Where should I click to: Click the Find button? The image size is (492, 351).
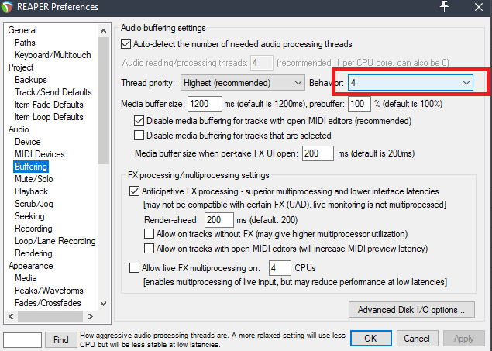point(61,339)
